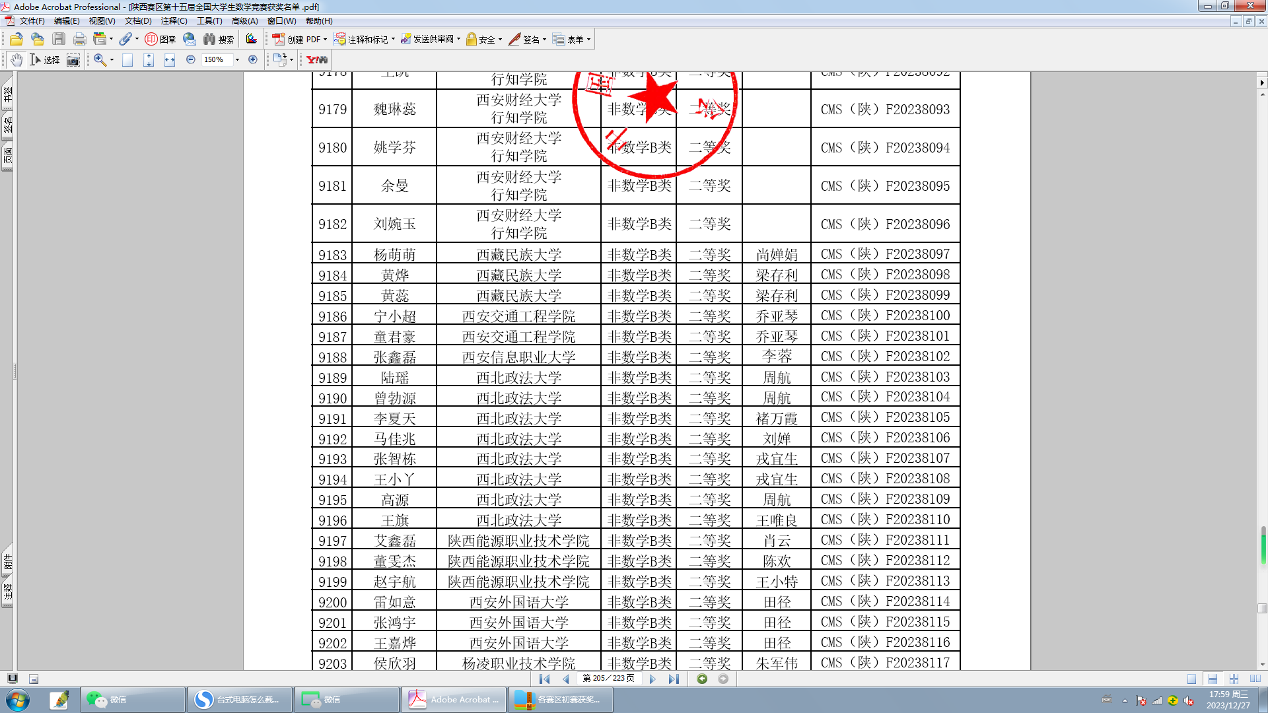1268x713 pixels.
Task: Click the Save disk icon
Action: pos(59,40)
